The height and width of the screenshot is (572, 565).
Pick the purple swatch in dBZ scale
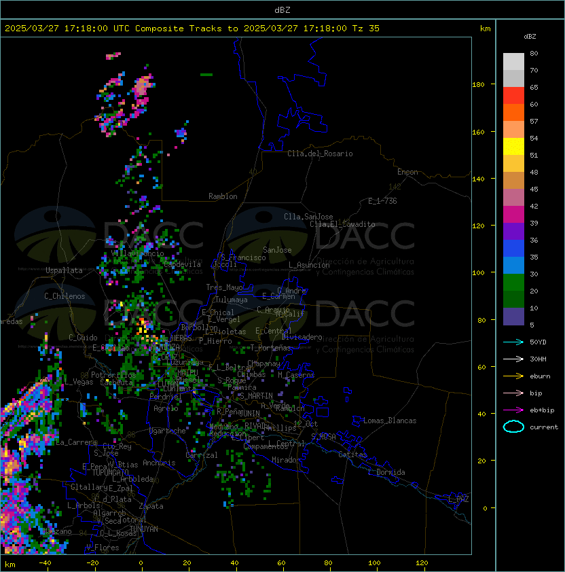click(513, 231)
